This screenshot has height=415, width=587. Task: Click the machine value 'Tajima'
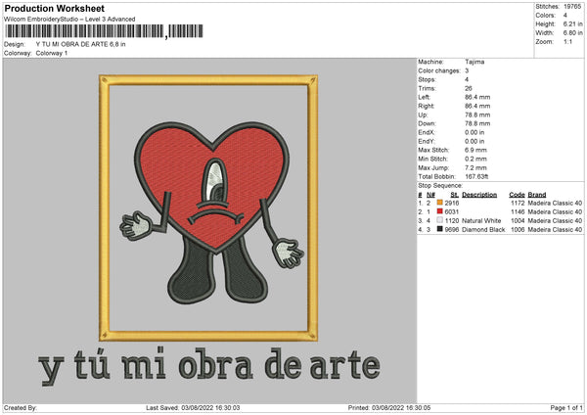[x=474, y=62]
